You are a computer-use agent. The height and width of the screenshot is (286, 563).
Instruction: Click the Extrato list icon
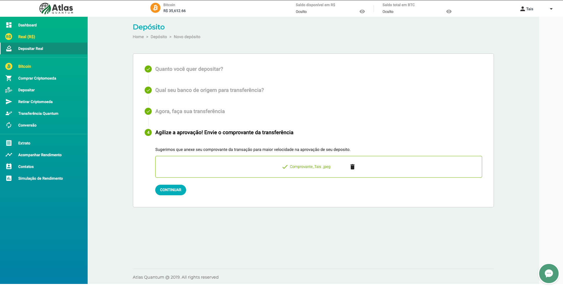[9, 143]
